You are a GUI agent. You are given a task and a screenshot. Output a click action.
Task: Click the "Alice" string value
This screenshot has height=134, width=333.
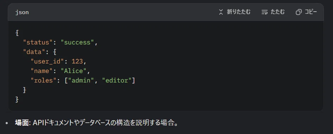(74, 71)
